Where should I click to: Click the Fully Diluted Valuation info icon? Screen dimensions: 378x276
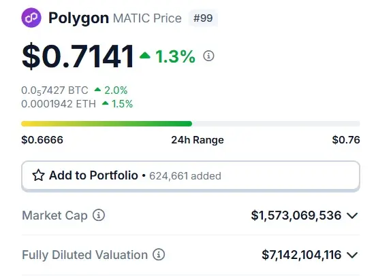click(x=159, y=254)
